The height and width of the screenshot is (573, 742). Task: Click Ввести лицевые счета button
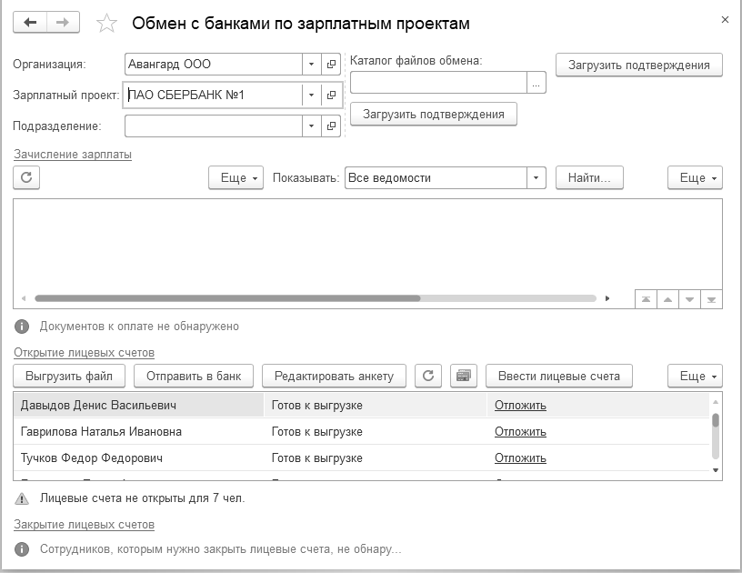(x=559, y=377)
